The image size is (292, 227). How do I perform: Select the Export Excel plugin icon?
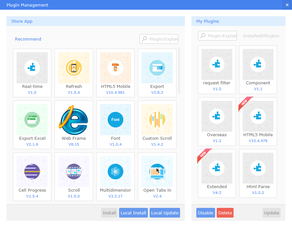click(32, 120)
